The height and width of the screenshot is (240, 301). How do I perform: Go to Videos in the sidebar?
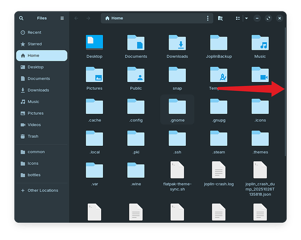pyautogui.click(x=34, y=125)
